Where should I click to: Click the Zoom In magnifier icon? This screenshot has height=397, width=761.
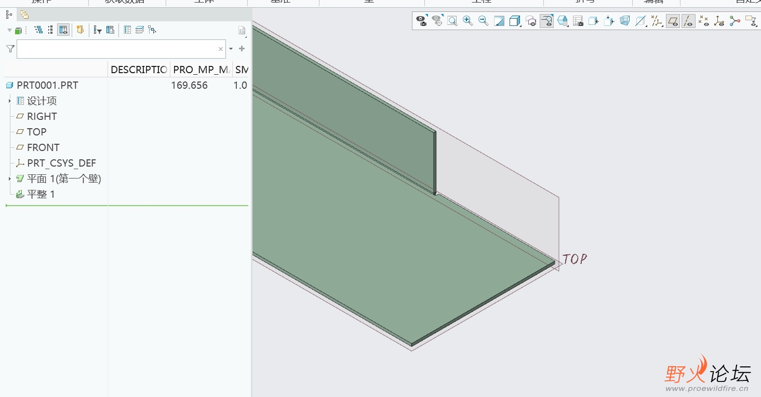pyautogui.click(x=468, y=21)
